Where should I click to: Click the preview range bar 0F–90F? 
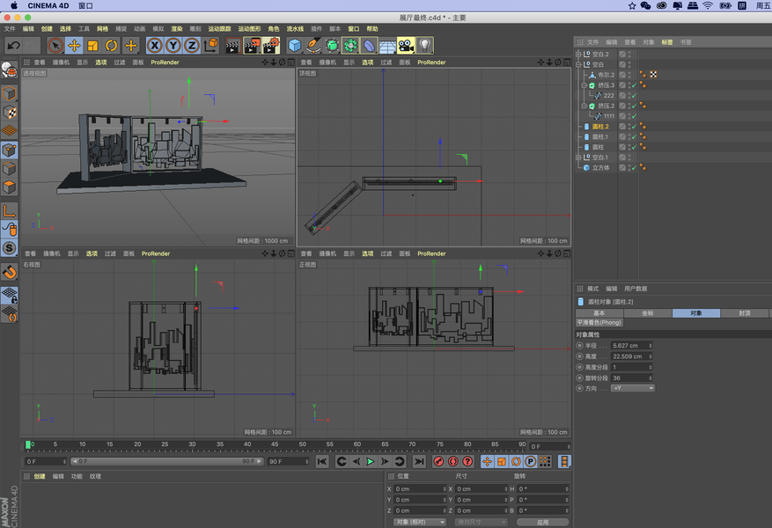(x=167, y=461)
